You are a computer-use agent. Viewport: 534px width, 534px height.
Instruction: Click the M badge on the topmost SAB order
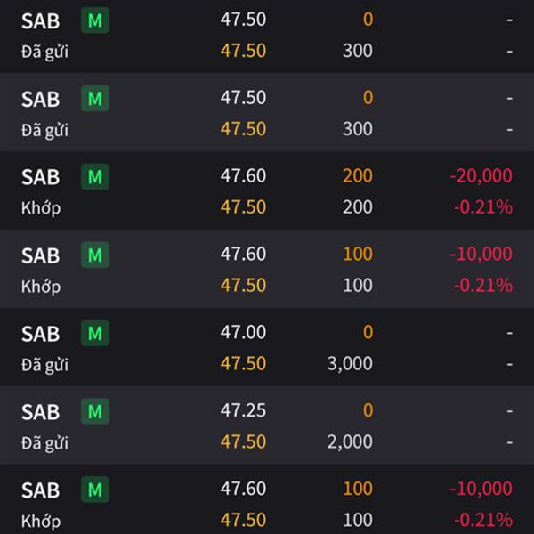pos(95,20)
